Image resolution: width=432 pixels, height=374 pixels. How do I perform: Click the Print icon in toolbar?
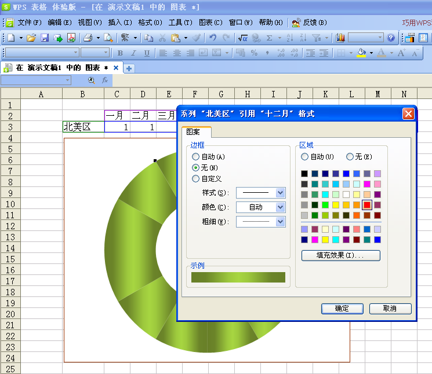pos(88,38)
